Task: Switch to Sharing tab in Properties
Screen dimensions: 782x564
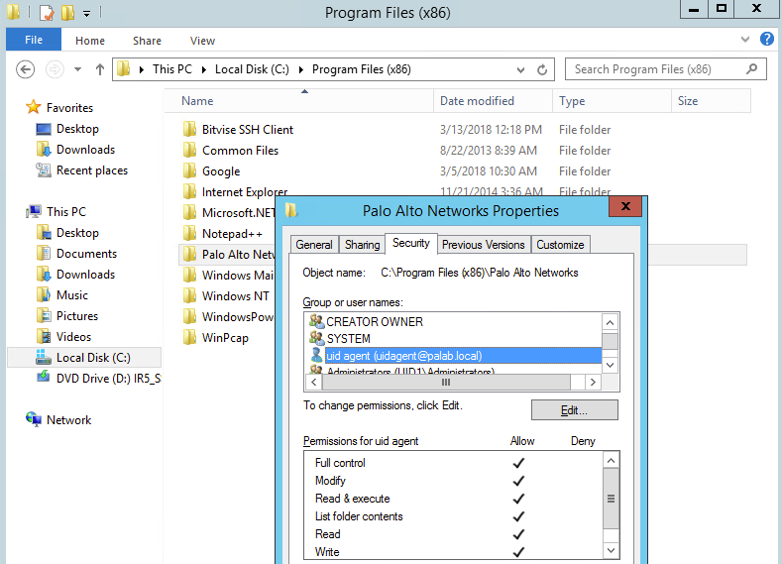Action: tap(362, 245)
